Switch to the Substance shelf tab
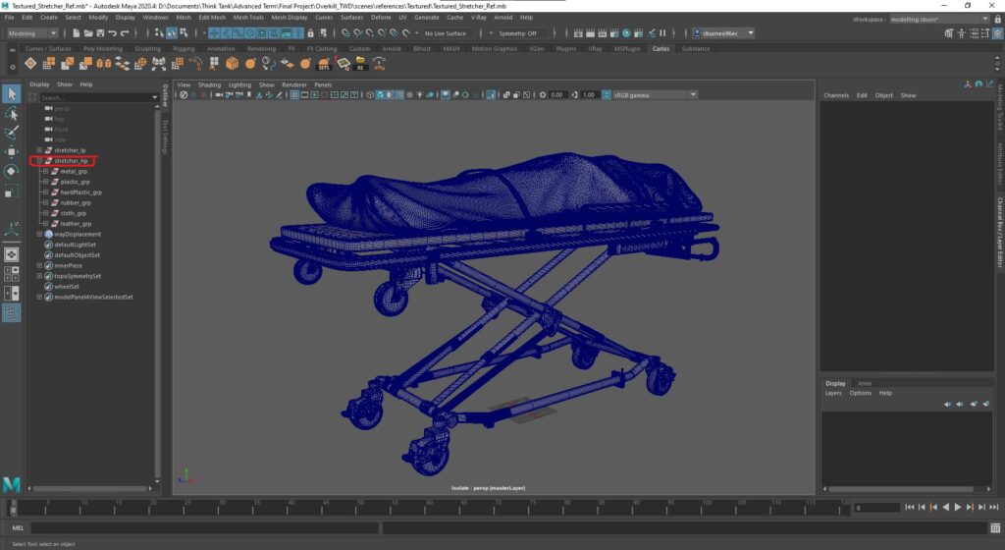Viewport: 1005px width, 550px height. click(696, 49)
